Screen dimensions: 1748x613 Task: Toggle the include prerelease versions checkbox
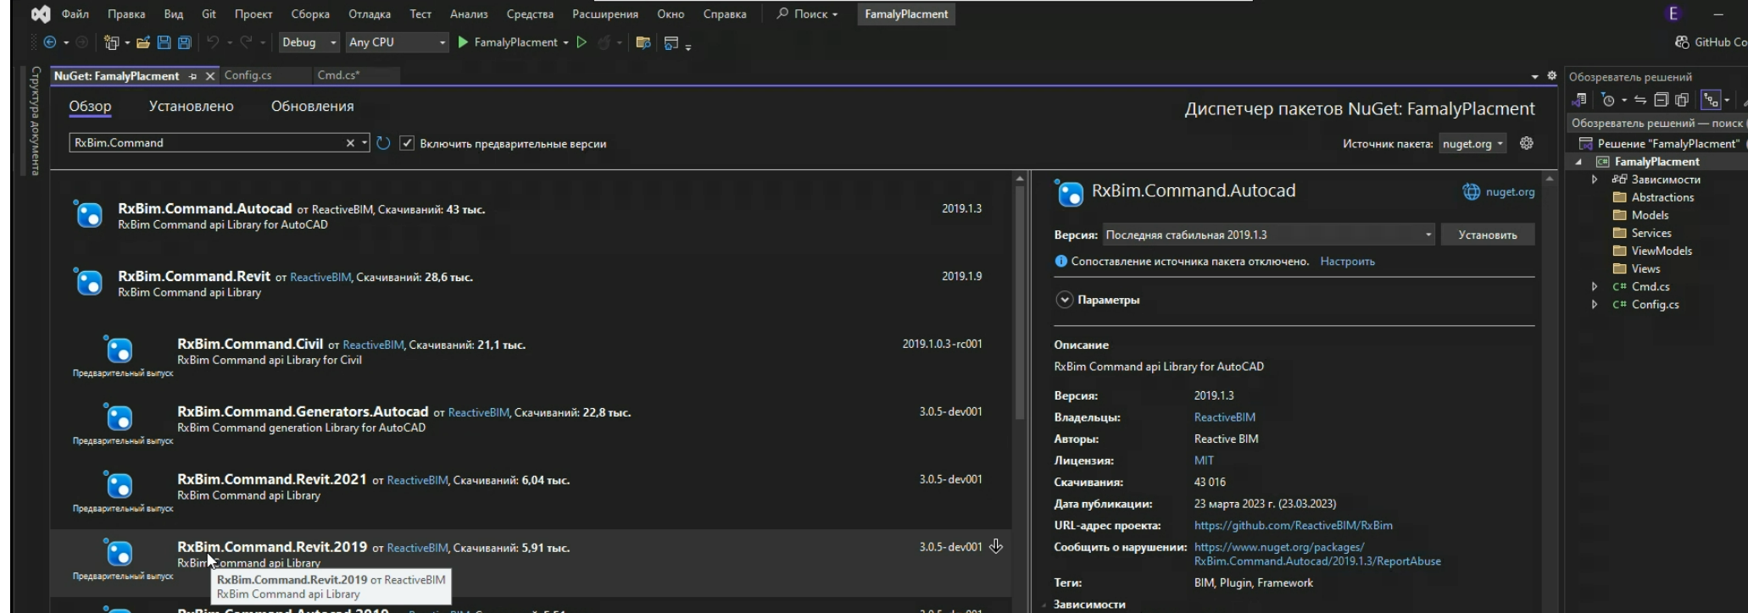(407, 143)
